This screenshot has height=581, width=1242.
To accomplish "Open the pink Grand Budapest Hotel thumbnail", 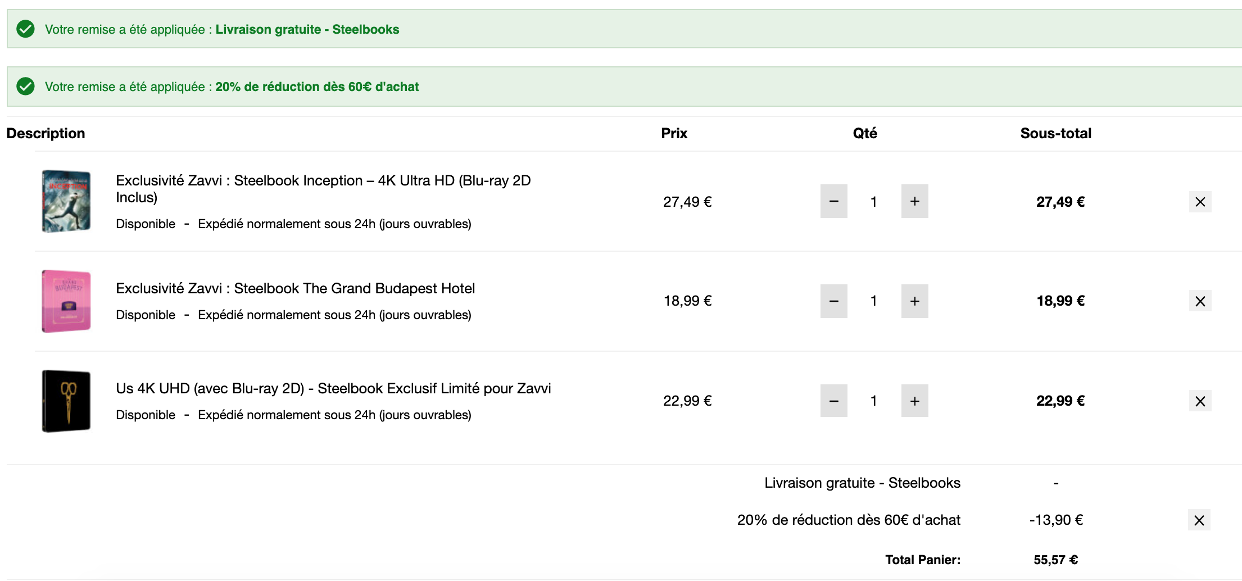I will point(66,301).
